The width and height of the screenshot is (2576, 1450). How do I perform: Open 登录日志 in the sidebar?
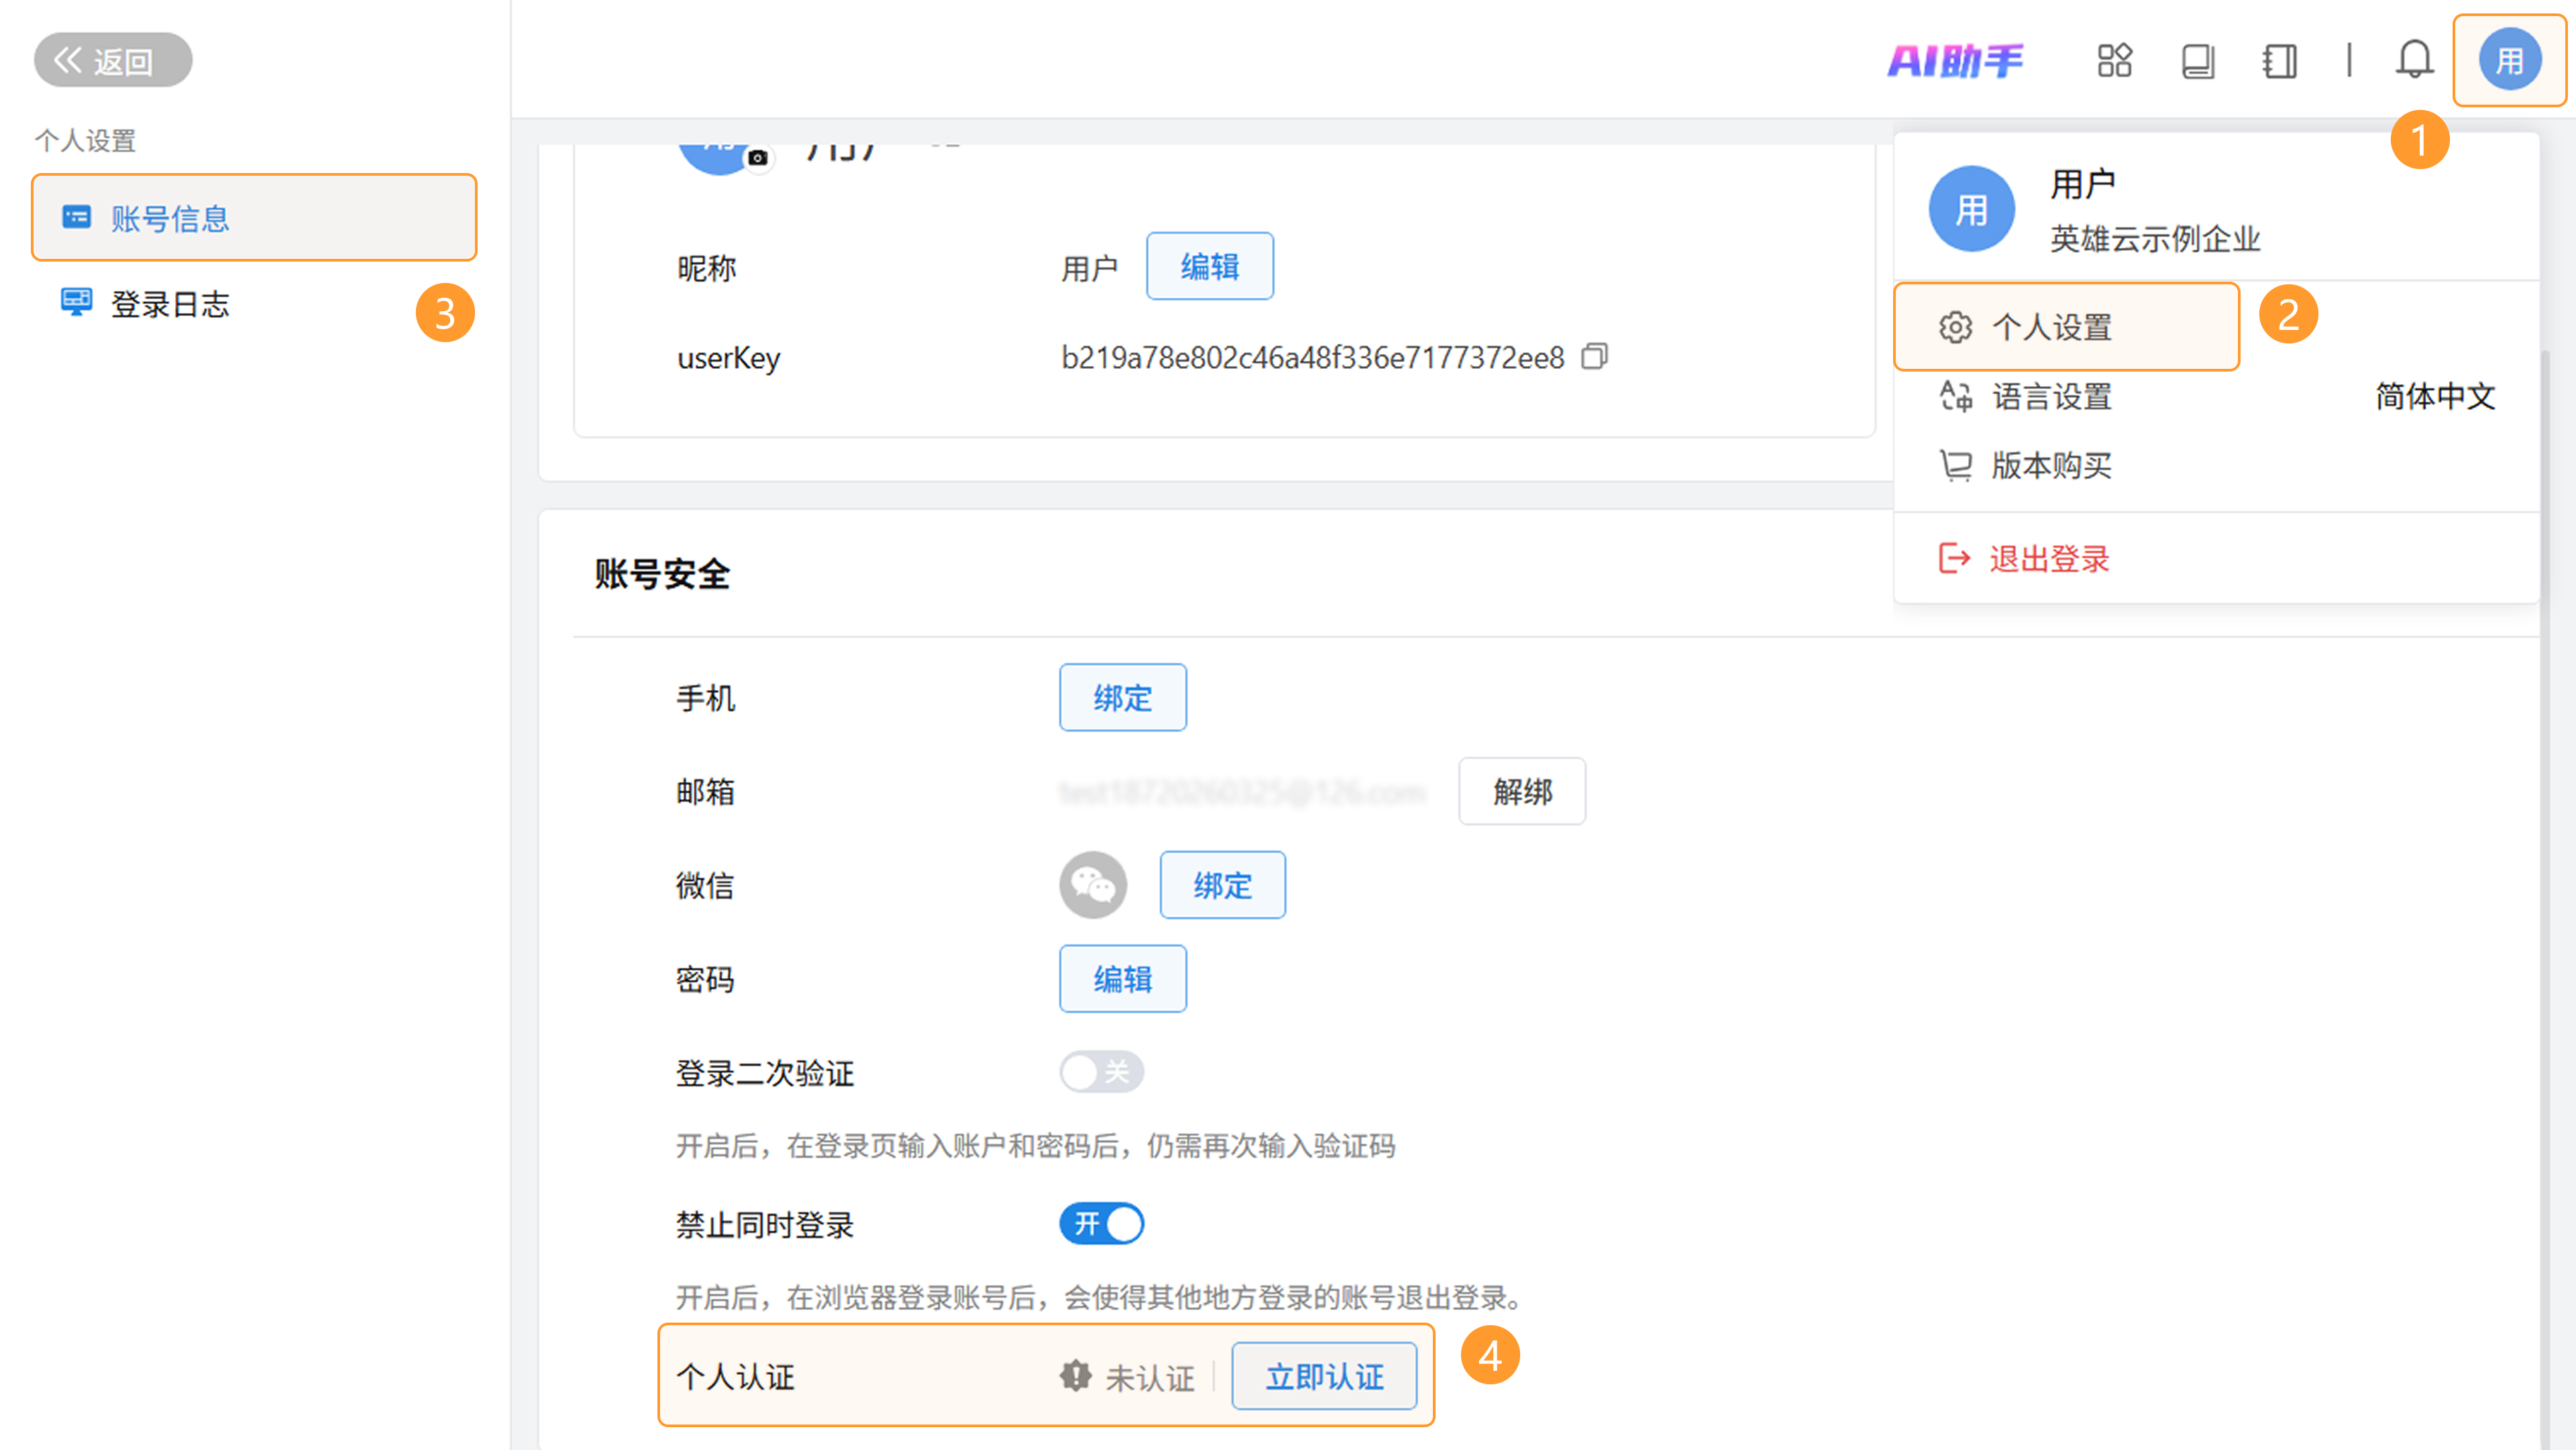tap(170, 304)
